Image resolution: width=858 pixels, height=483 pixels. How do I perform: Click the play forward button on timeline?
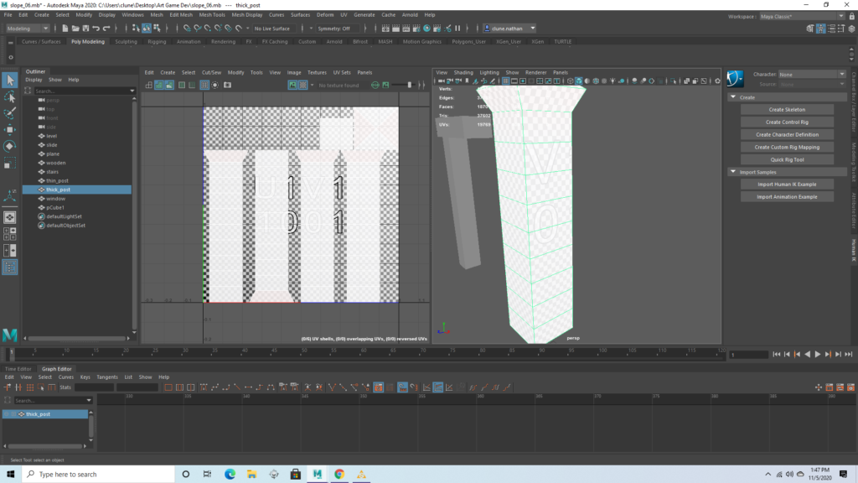click(818, 355)
